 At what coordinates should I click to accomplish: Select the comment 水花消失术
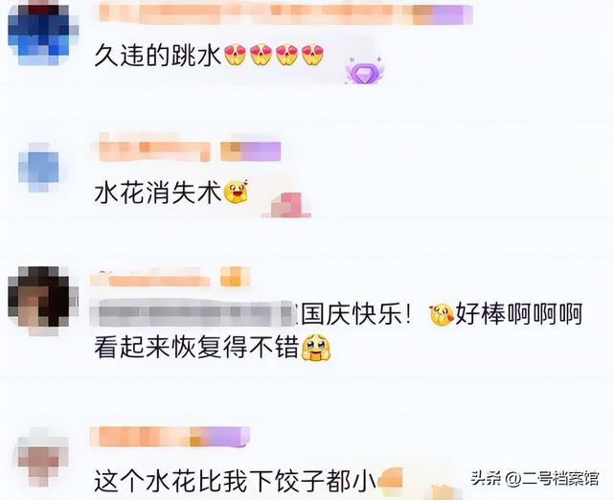point(158,193)
